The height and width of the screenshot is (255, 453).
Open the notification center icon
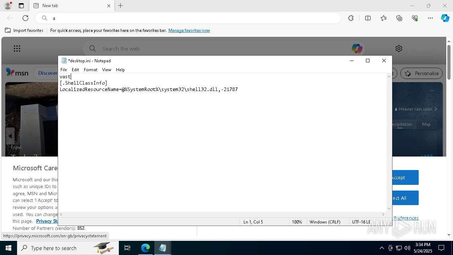coord(441,248)
